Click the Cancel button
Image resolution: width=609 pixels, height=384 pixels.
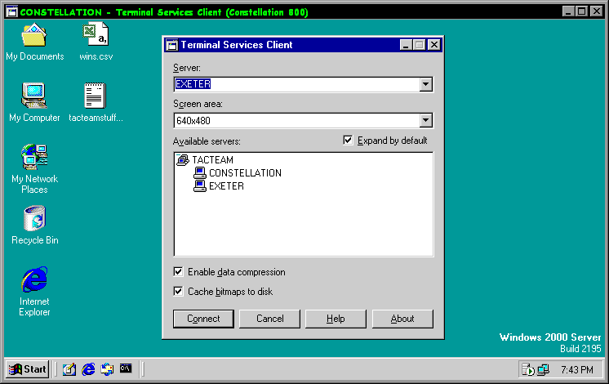point(269,319)
